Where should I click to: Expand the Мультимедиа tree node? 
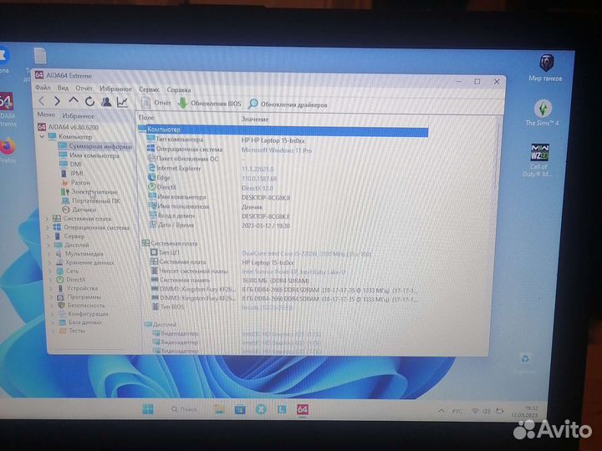[50, 254]
